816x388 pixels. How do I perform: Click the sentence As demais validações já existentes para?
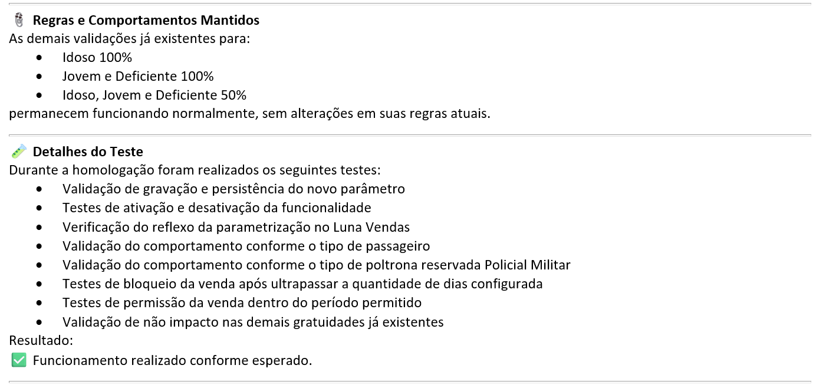130,39
